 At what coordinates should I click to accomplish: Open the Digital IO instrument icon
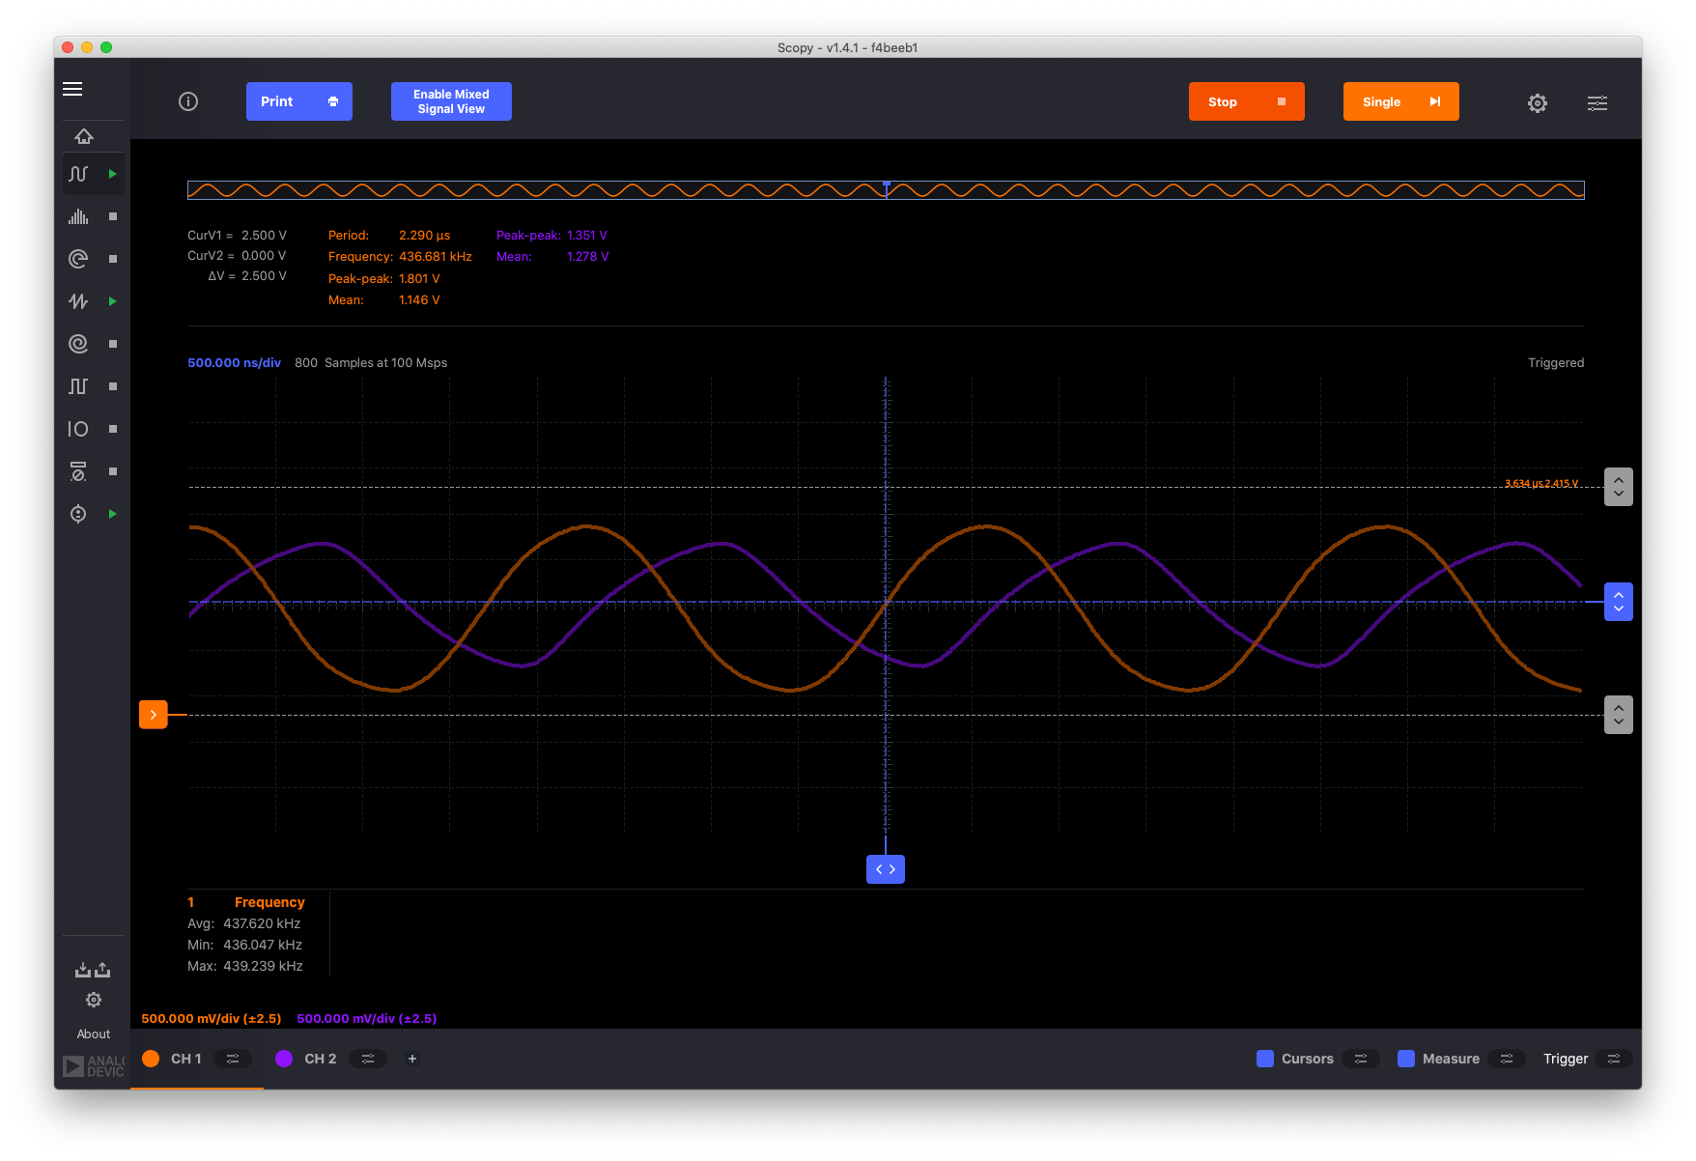pos(78,429)
